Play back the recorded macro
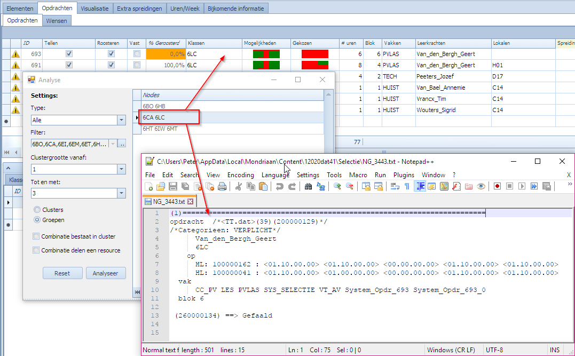 coord(522,187)
